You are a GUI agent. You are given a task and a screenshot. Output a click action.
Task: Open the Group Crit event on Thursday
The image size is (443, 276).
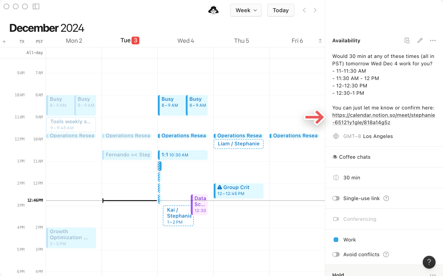pyautogui.click(x=239, y=190)
